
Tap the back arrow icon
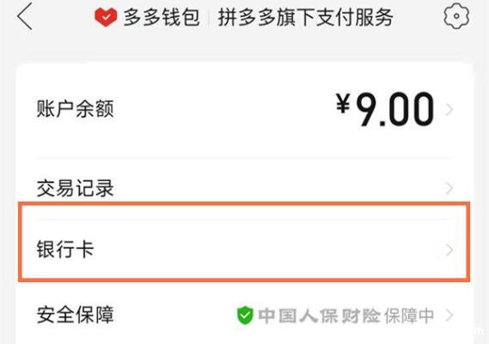pyautogui.click(x=25, y=16)
